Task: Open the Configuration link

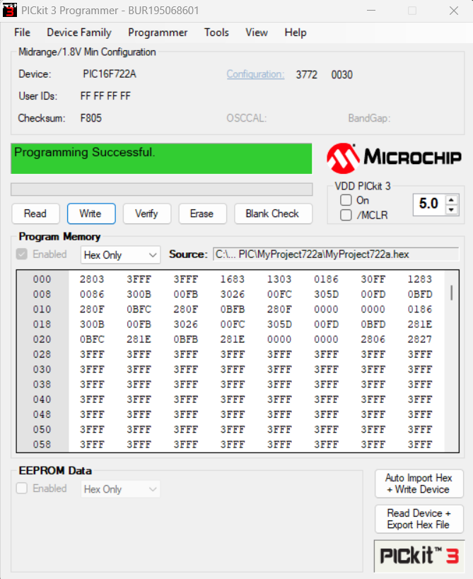Action: [x=255, y=74]
